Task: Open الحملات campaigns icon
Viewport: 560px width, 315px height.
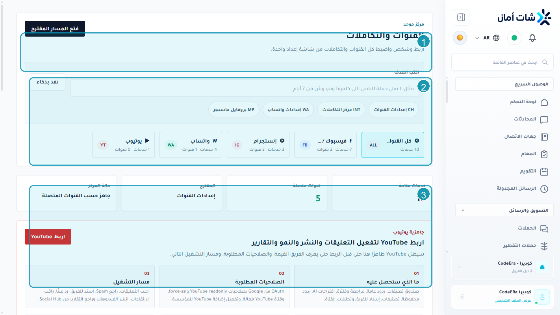Action: [x=544, y=228]
